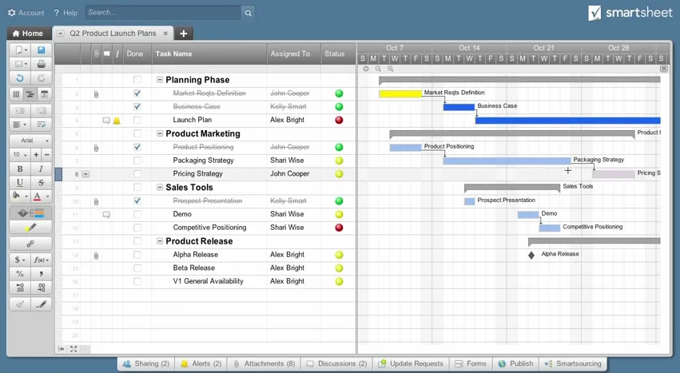Uncheck Done for Market Reqts Definition
Screen dimensions: 680x373
[x=137, y=93]
